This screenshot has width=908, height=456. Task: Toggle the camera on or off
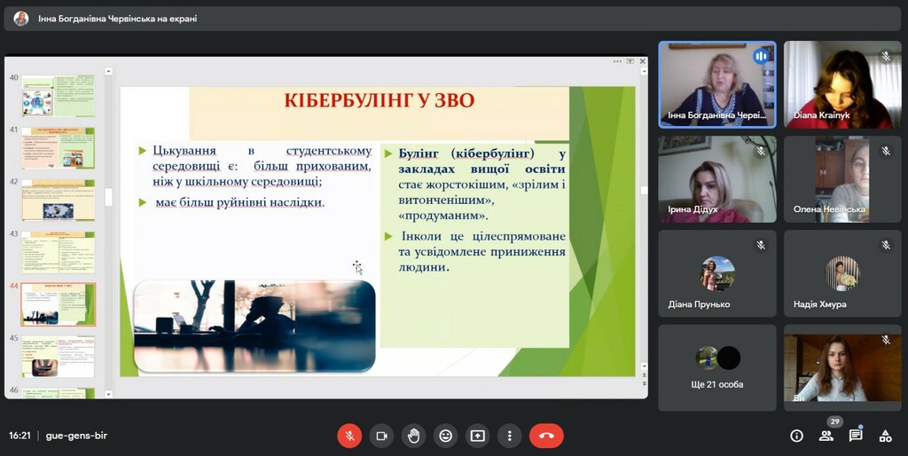[x=381, y=436]
